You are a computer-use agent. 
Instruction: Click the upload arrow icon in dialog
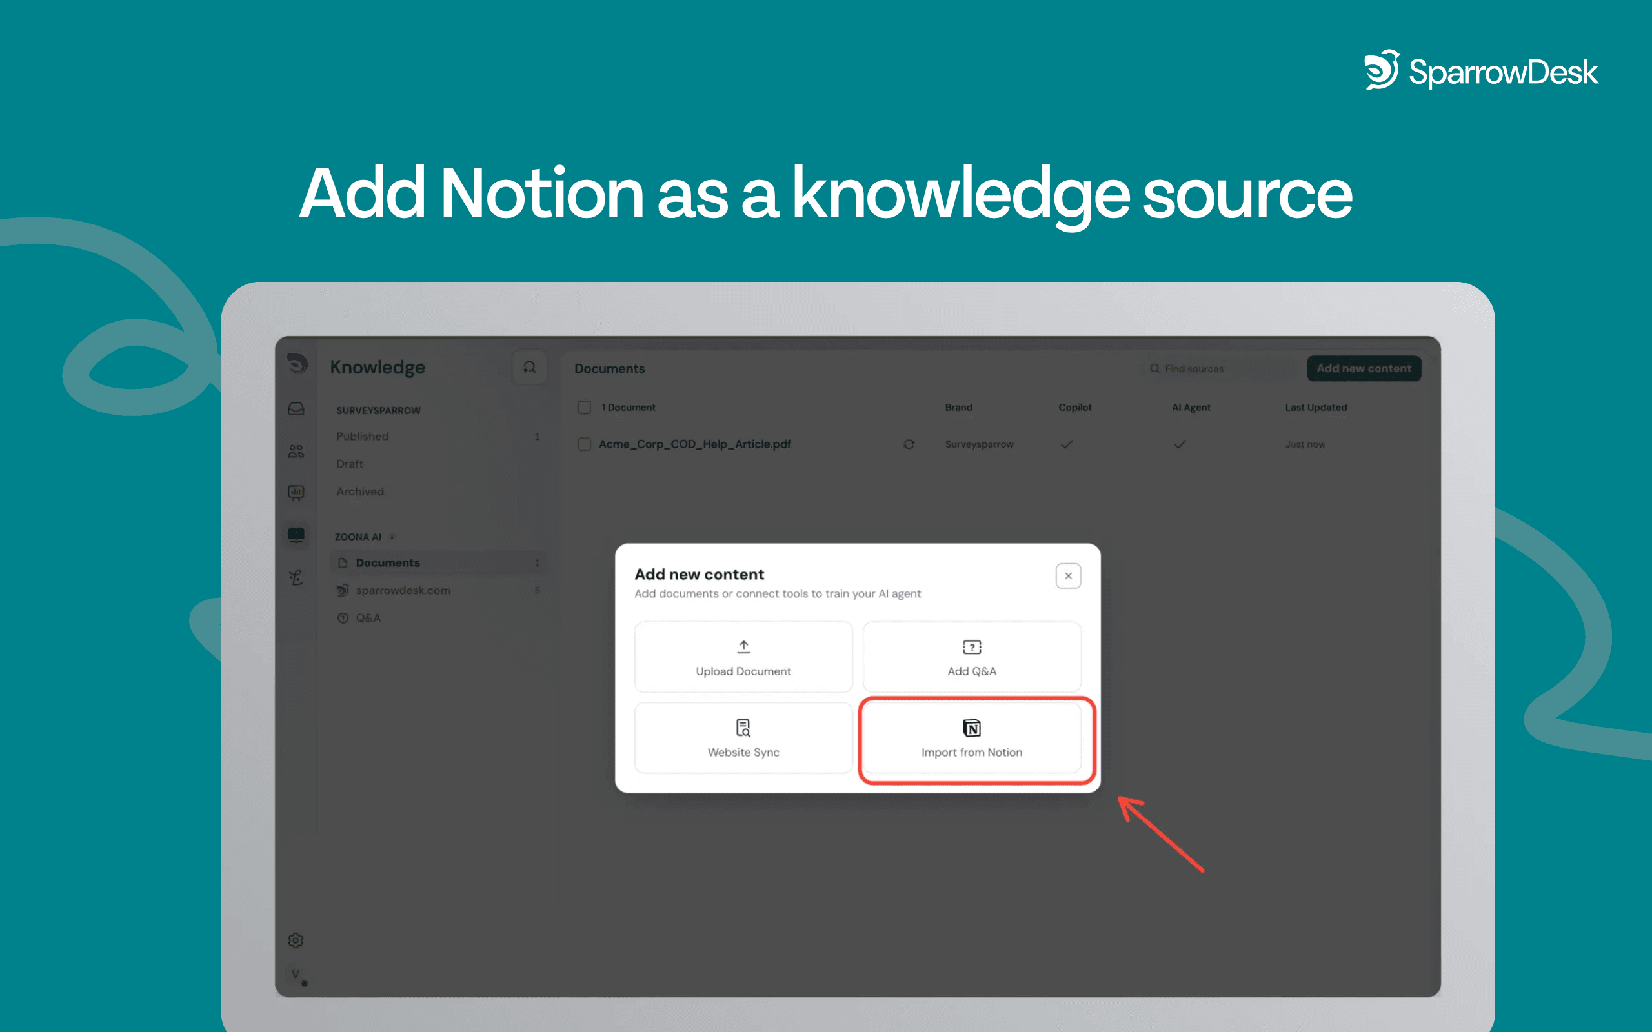coord(743,646)
